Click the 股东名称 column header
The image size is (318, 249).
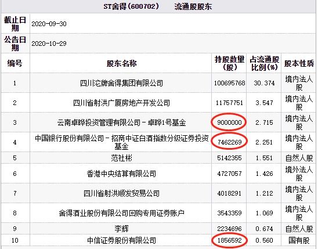pos(121,63)
